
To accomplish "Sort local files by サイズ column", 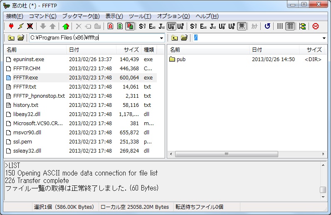I will [129, 50].
